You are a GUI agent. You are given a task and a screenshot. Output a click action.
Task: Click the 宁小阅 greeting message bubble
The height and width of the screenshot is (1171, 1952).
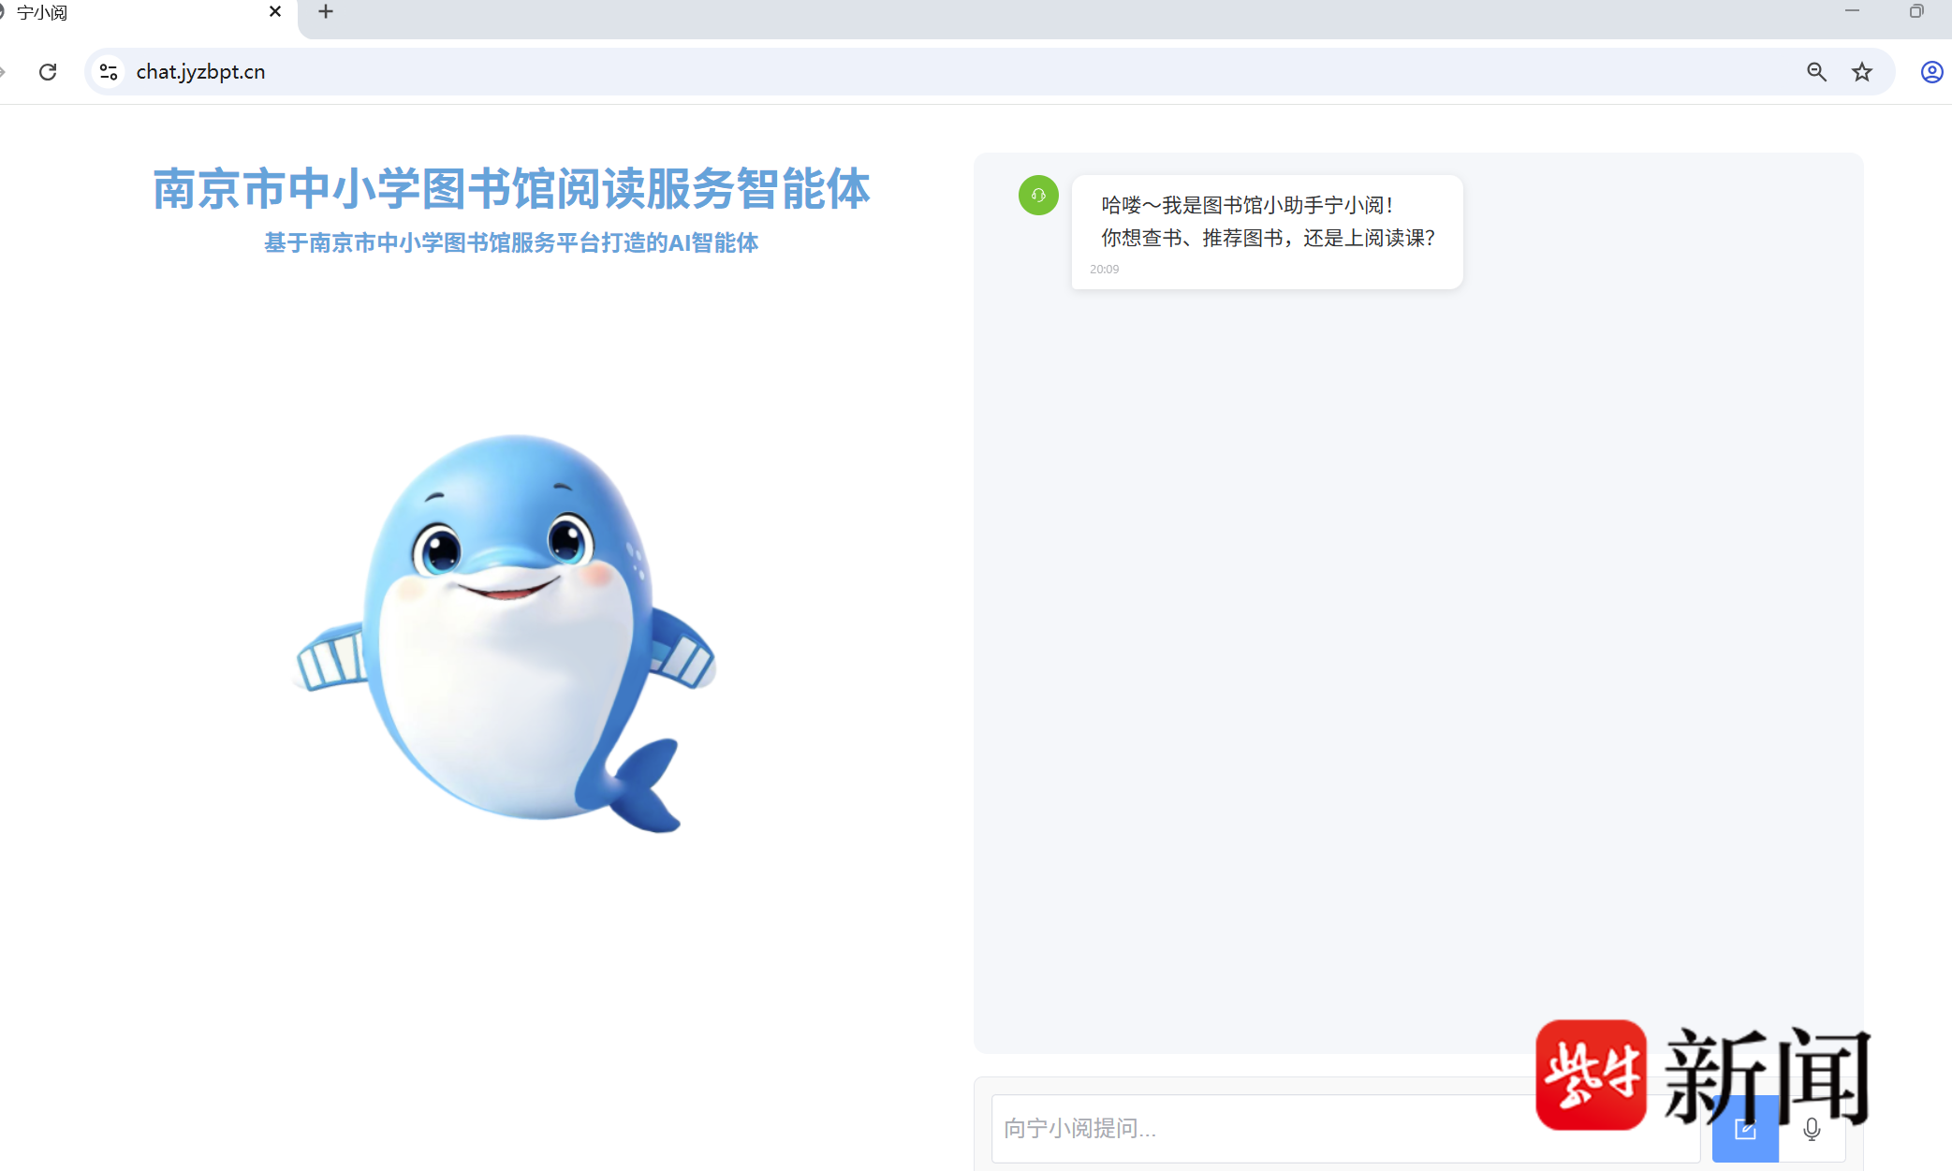point(1267,222)
